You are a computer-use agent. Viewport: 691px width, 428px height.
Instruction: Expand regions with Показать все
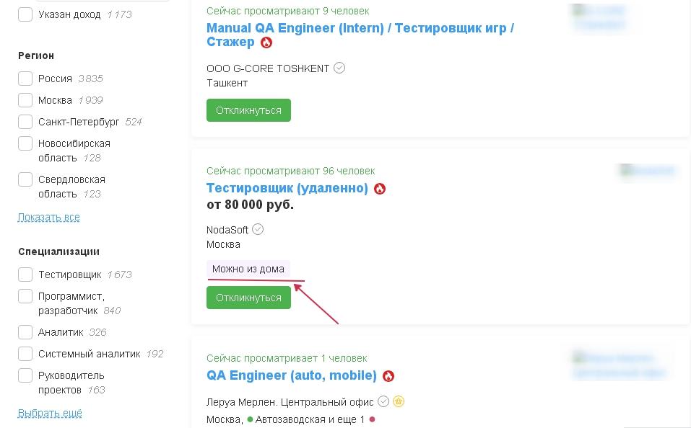pyautogui.click(x=48, y=217)
